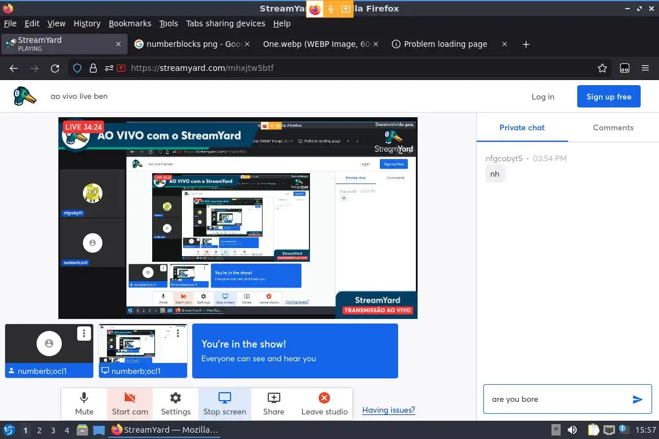Click the live broadcast preview
This screenshot has height=439, width=659.
[x=238, y=218]
